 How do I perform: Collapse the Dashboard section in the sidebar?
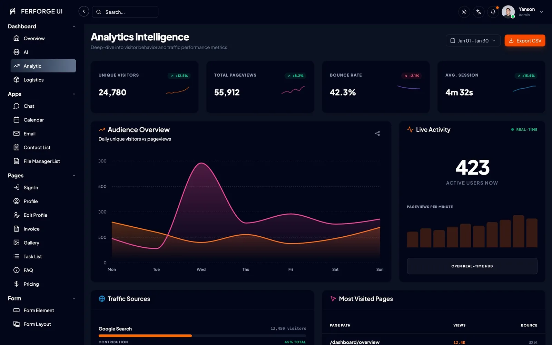tap(74, 27)
